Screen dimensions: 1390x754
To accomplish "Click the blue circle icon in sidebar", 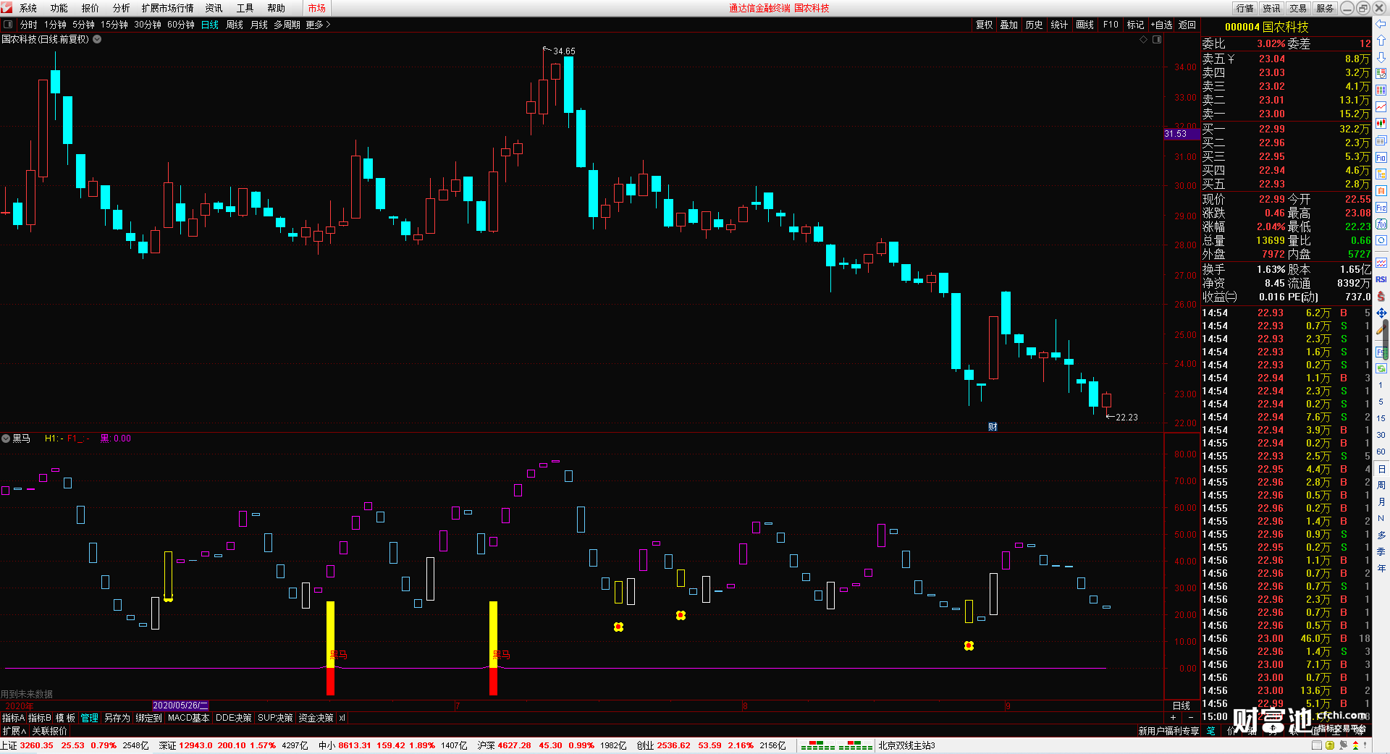I will (x=1381, y=240).
